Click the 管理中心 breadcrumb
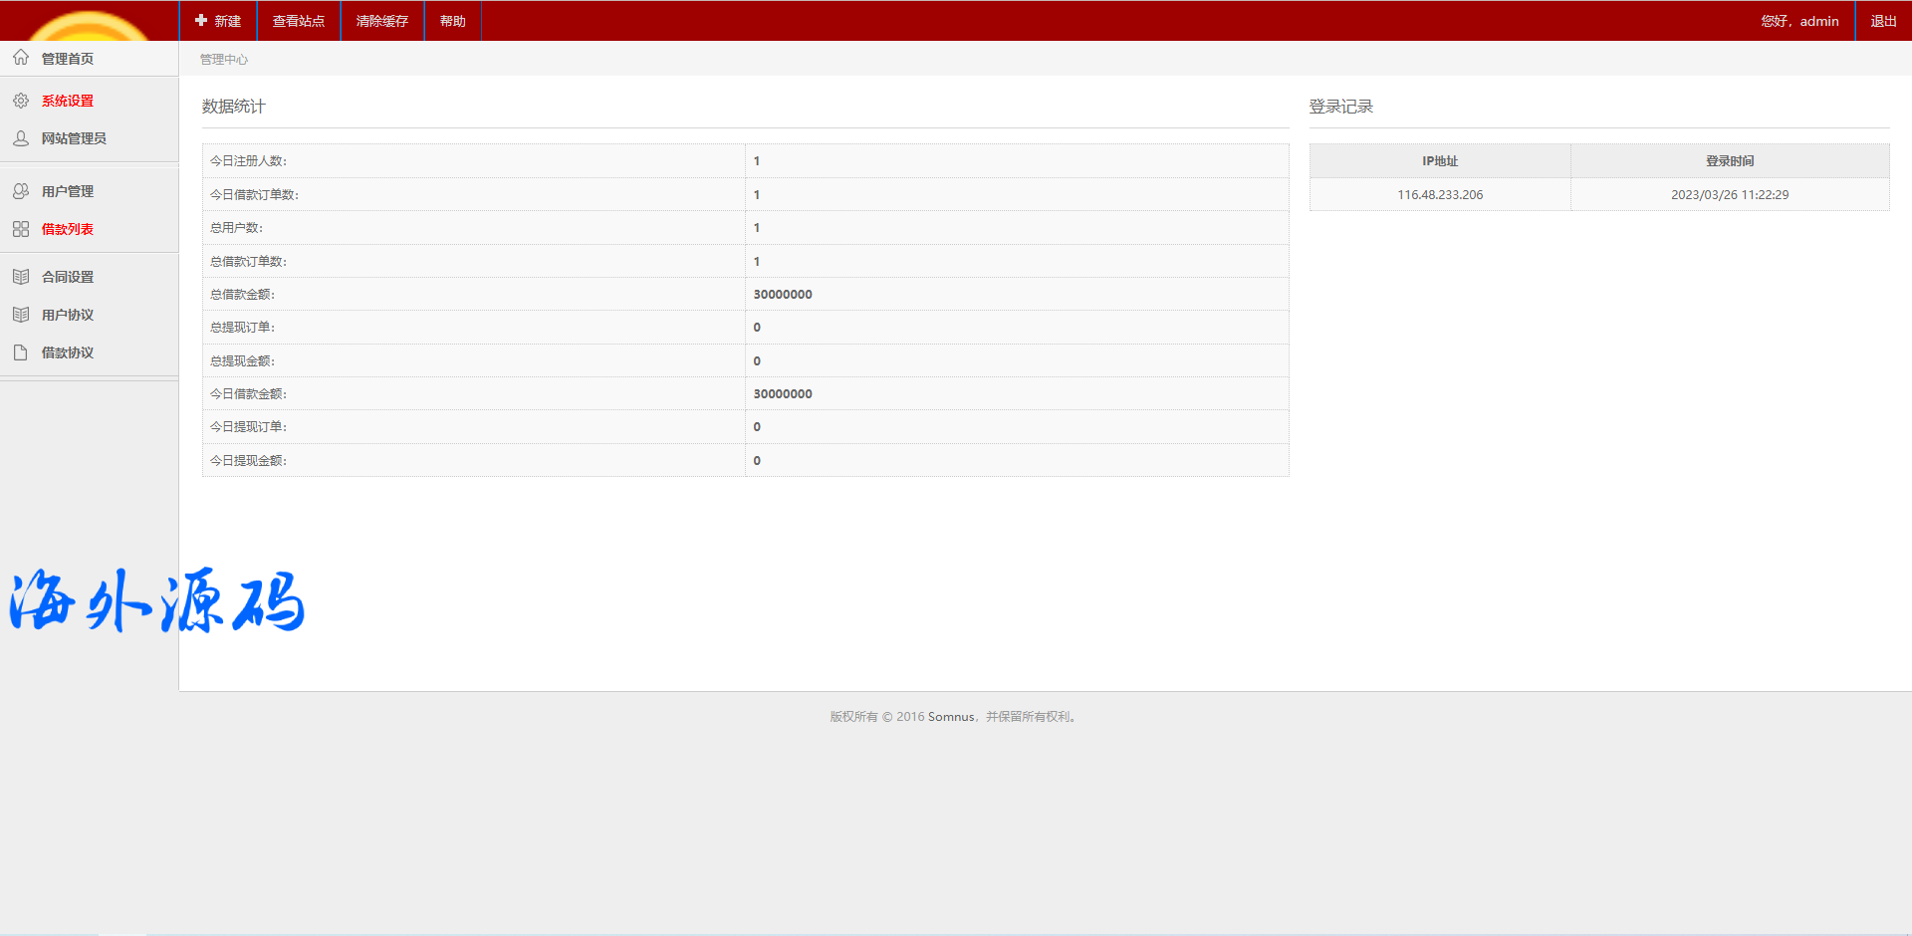This screenshot has height=936, width=1912. pyautogui.click(x=224, y=60)
